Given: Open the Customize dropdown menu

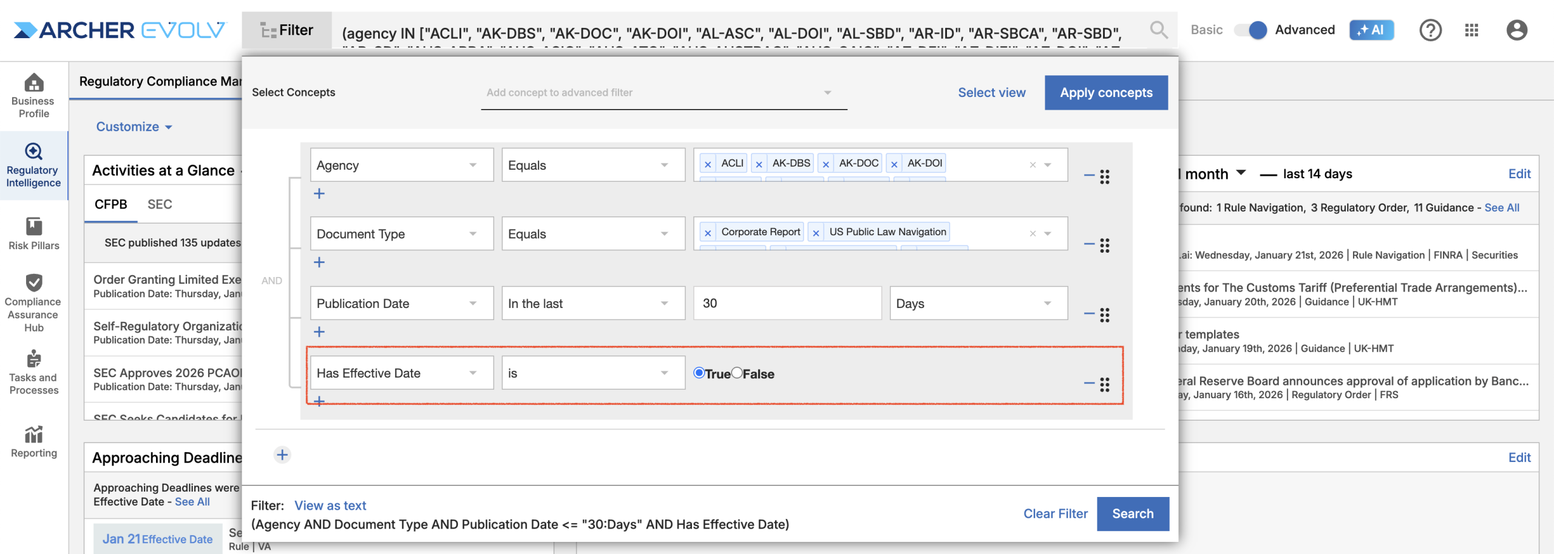Looking at the screenshot, I should point(134,127).
